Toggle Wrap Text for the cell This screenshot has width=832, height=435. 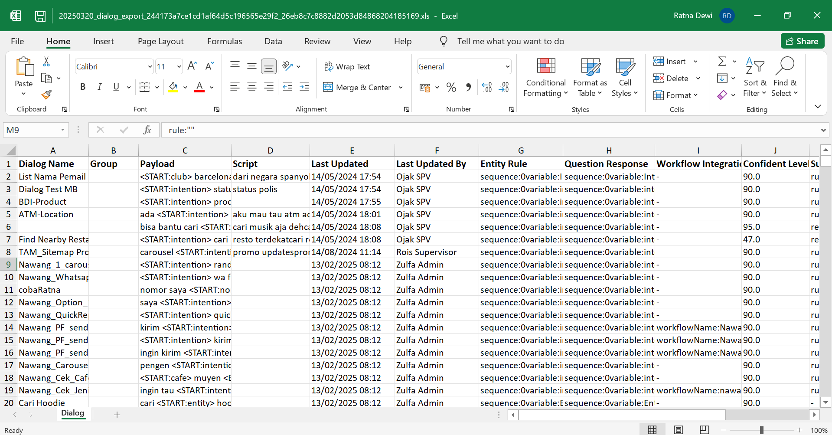coord(347,66)
